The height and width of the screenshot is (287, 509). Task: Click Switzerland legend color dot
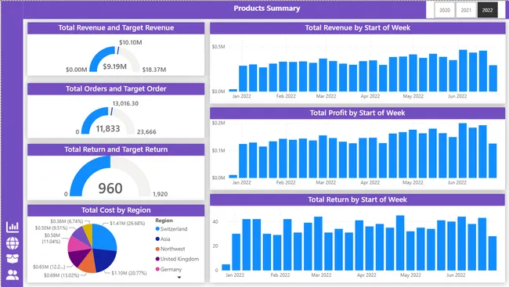pos(157,228)
